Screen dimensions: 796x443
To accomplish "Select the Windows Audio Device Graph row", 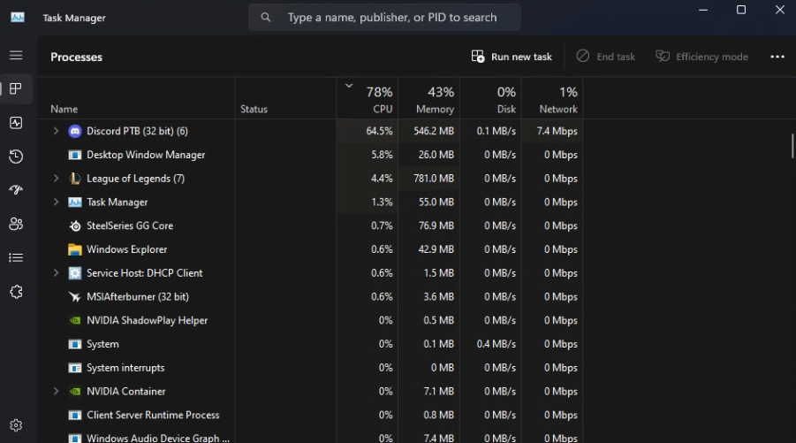I will click(x=310, y=438).
